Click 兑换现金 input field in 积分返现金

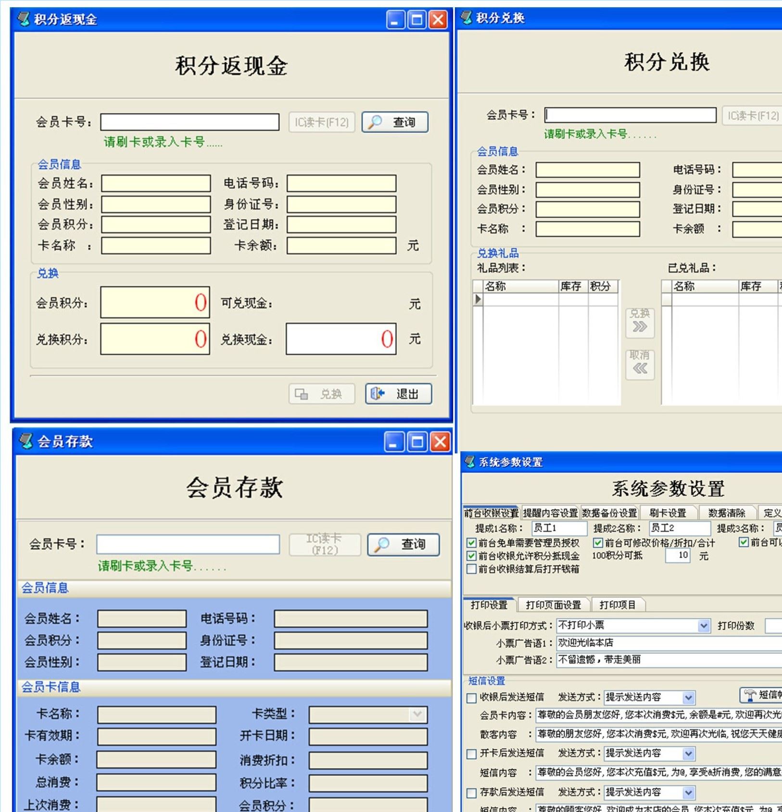(341, 339)
